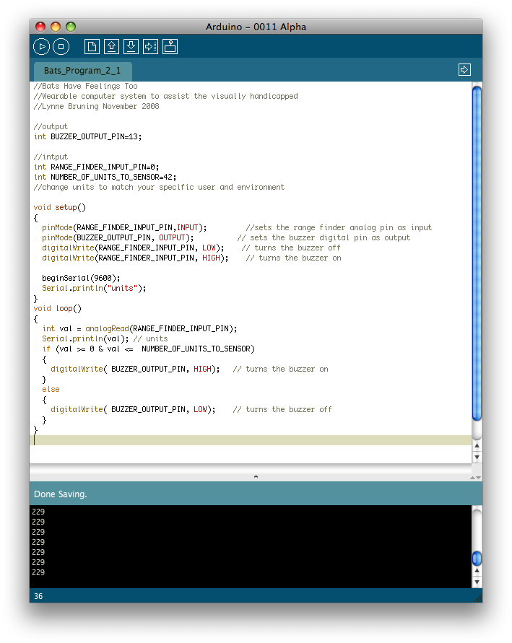Viewport: 512px width, 643px height.
Task: Click the line 'int BUZZER_OUTPUT_PIN=13;'
Action: [88, 136]
